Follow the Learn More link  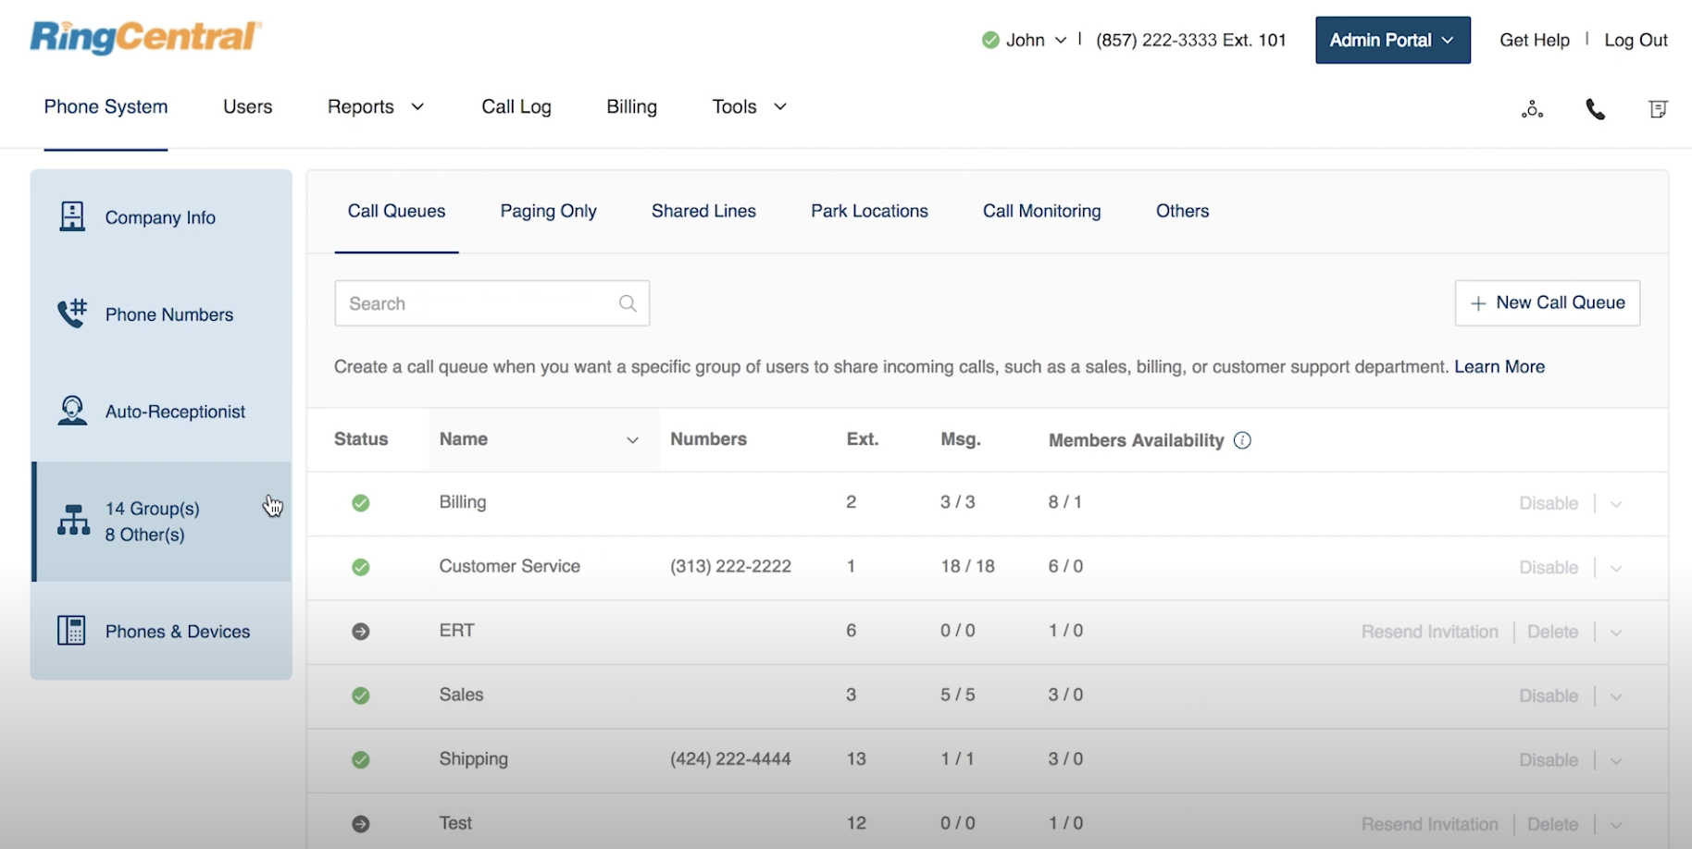click(x=1499, y=366)
